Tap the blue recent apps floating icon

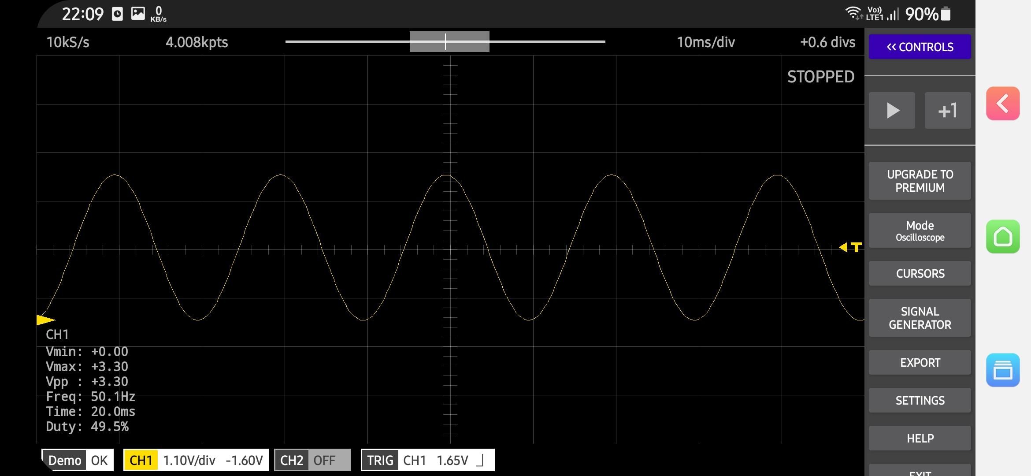point(1003,370)
